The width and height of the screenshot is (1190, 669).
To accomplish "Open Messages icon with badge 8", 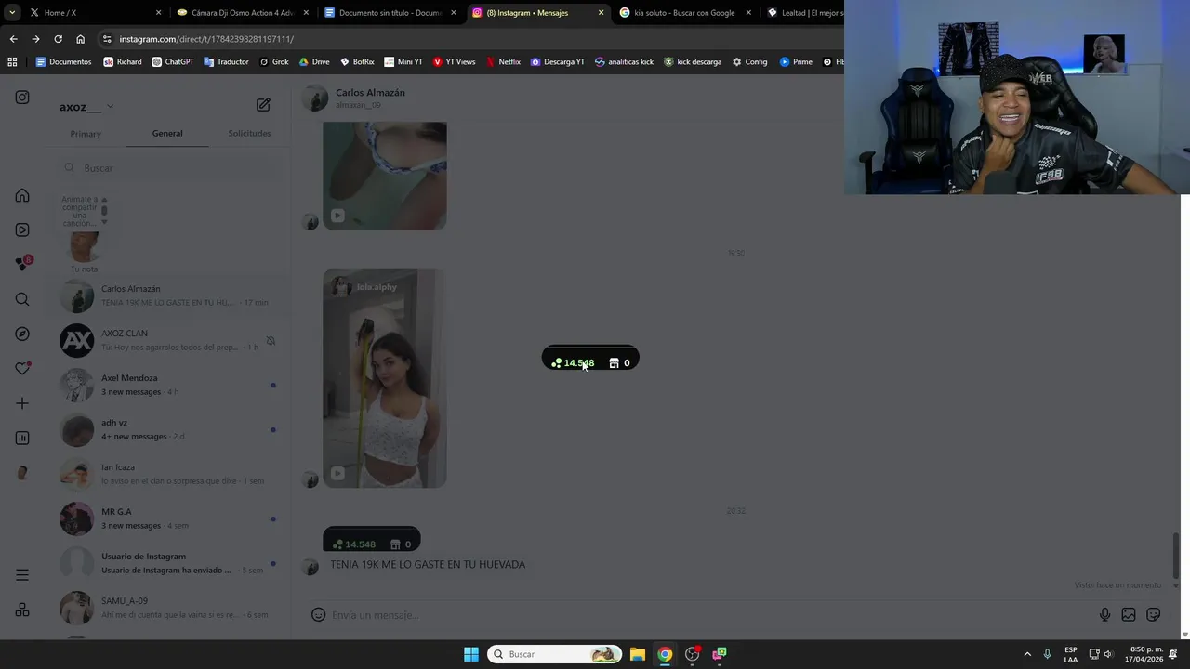I will click(x=23, y=264).
